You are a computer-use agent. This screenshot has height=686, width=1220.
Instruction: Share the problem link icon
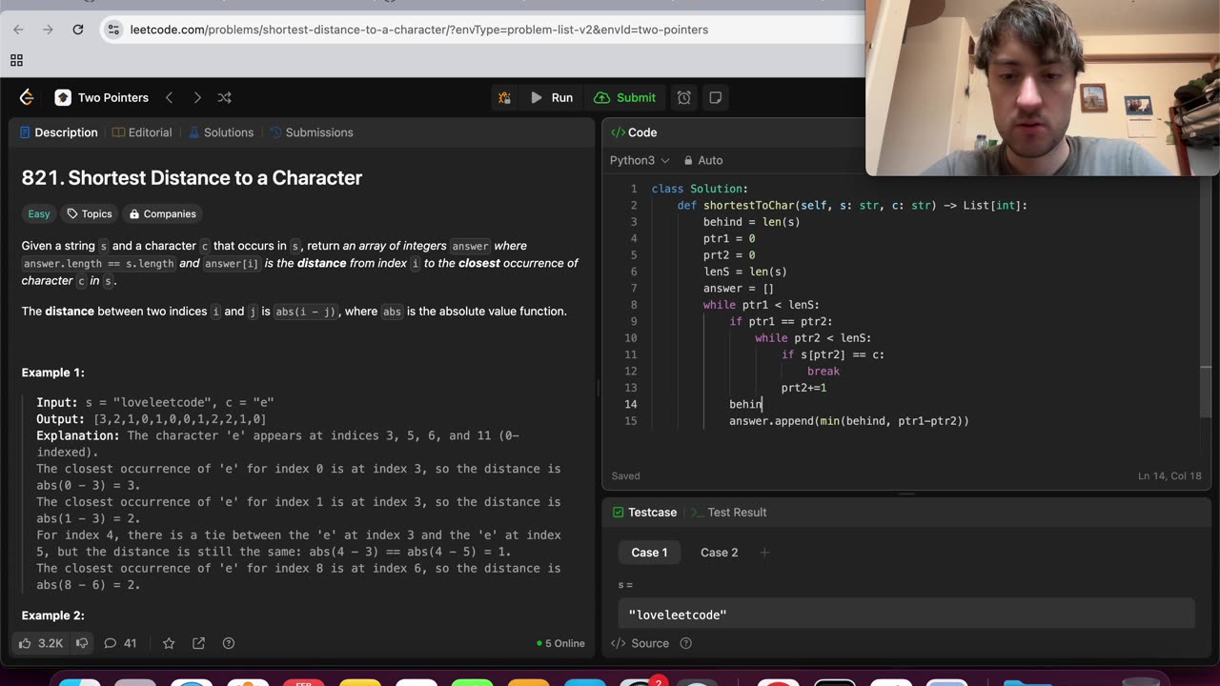pos(198,643)
